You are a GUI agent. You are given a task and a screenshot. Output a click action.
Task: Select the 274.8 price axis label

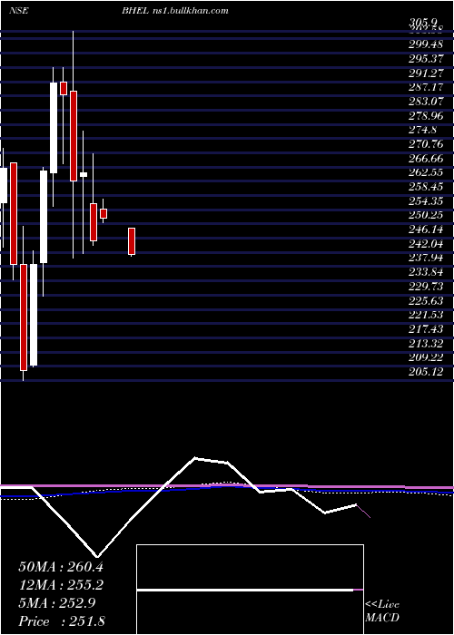pos(422,131)
